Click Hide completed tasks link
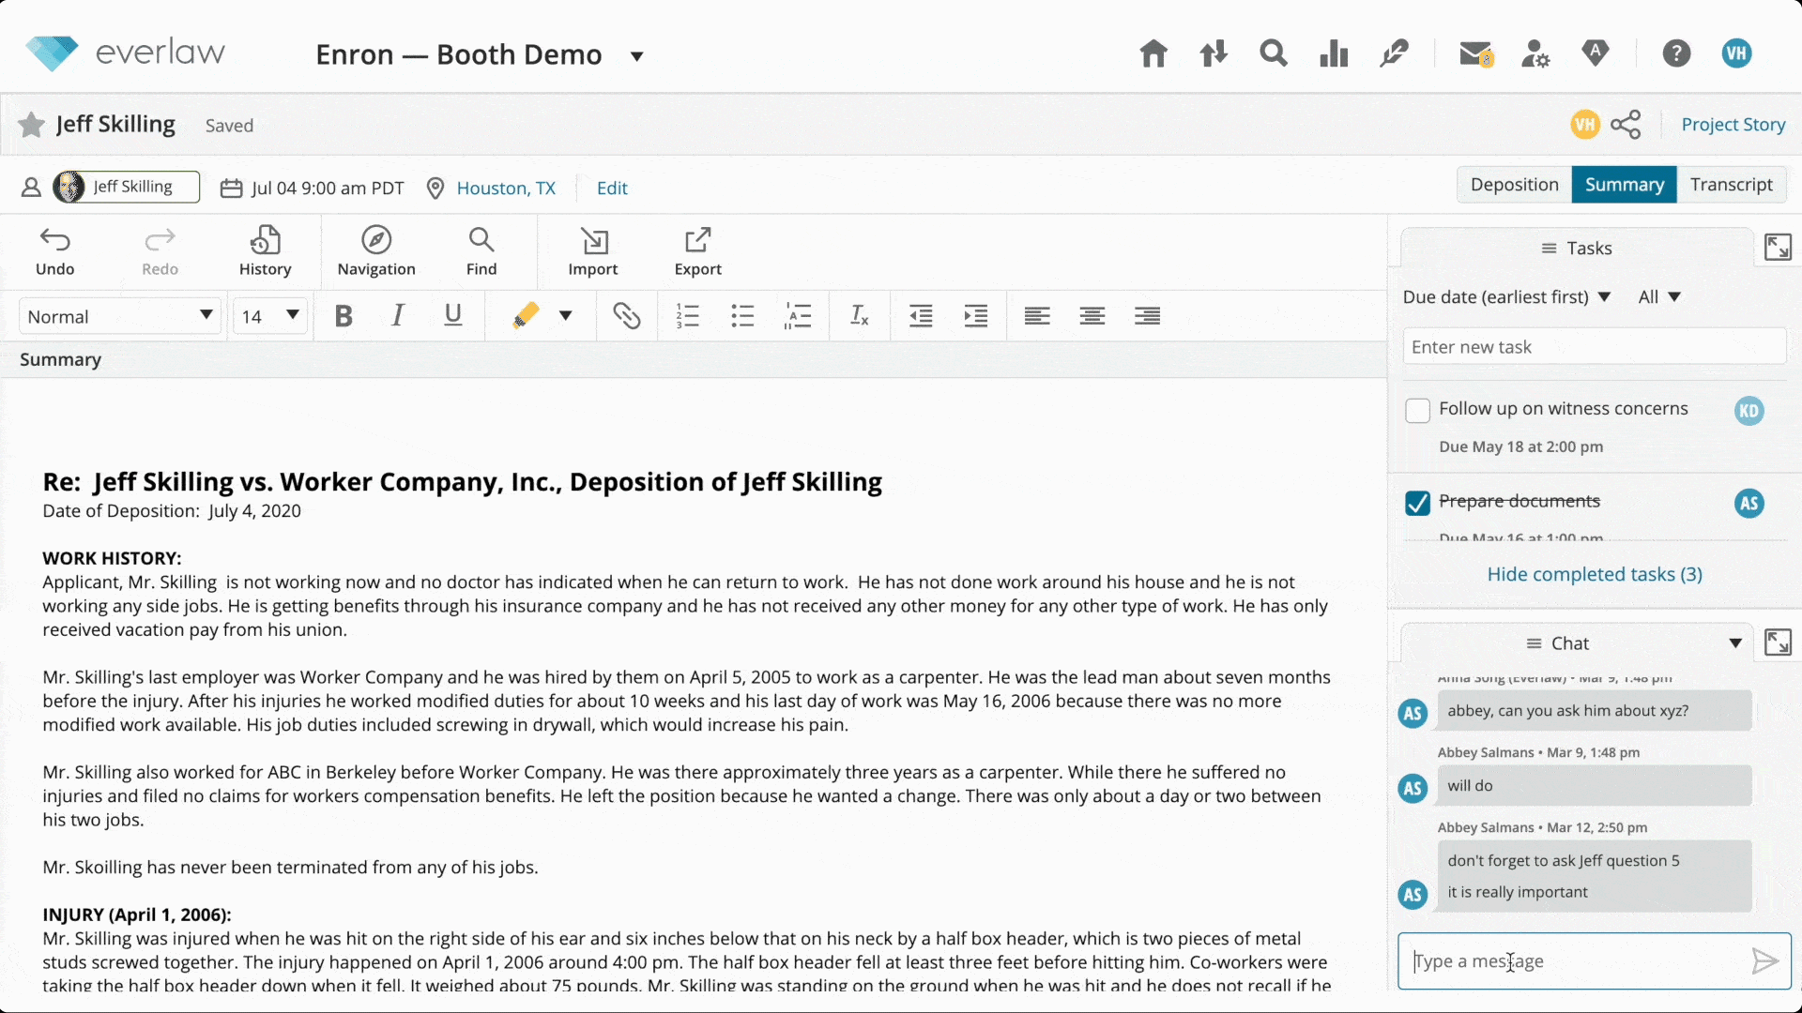Screen dimensions: 1802x1013 (x=1594, y=574)
